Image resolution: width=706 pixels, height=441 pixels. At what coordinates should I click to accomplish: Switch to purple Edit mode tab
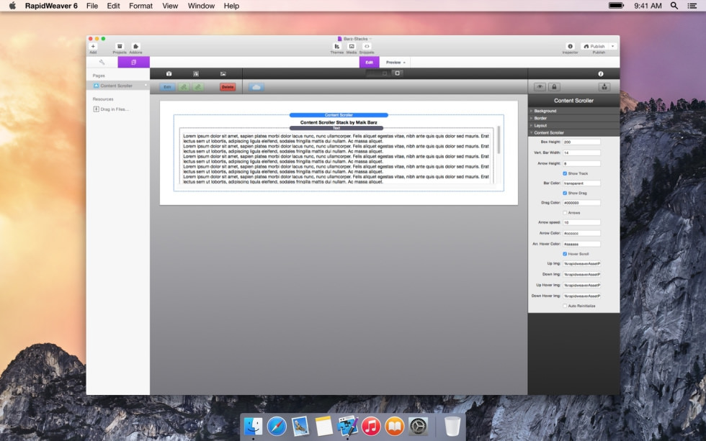point(369,62)
